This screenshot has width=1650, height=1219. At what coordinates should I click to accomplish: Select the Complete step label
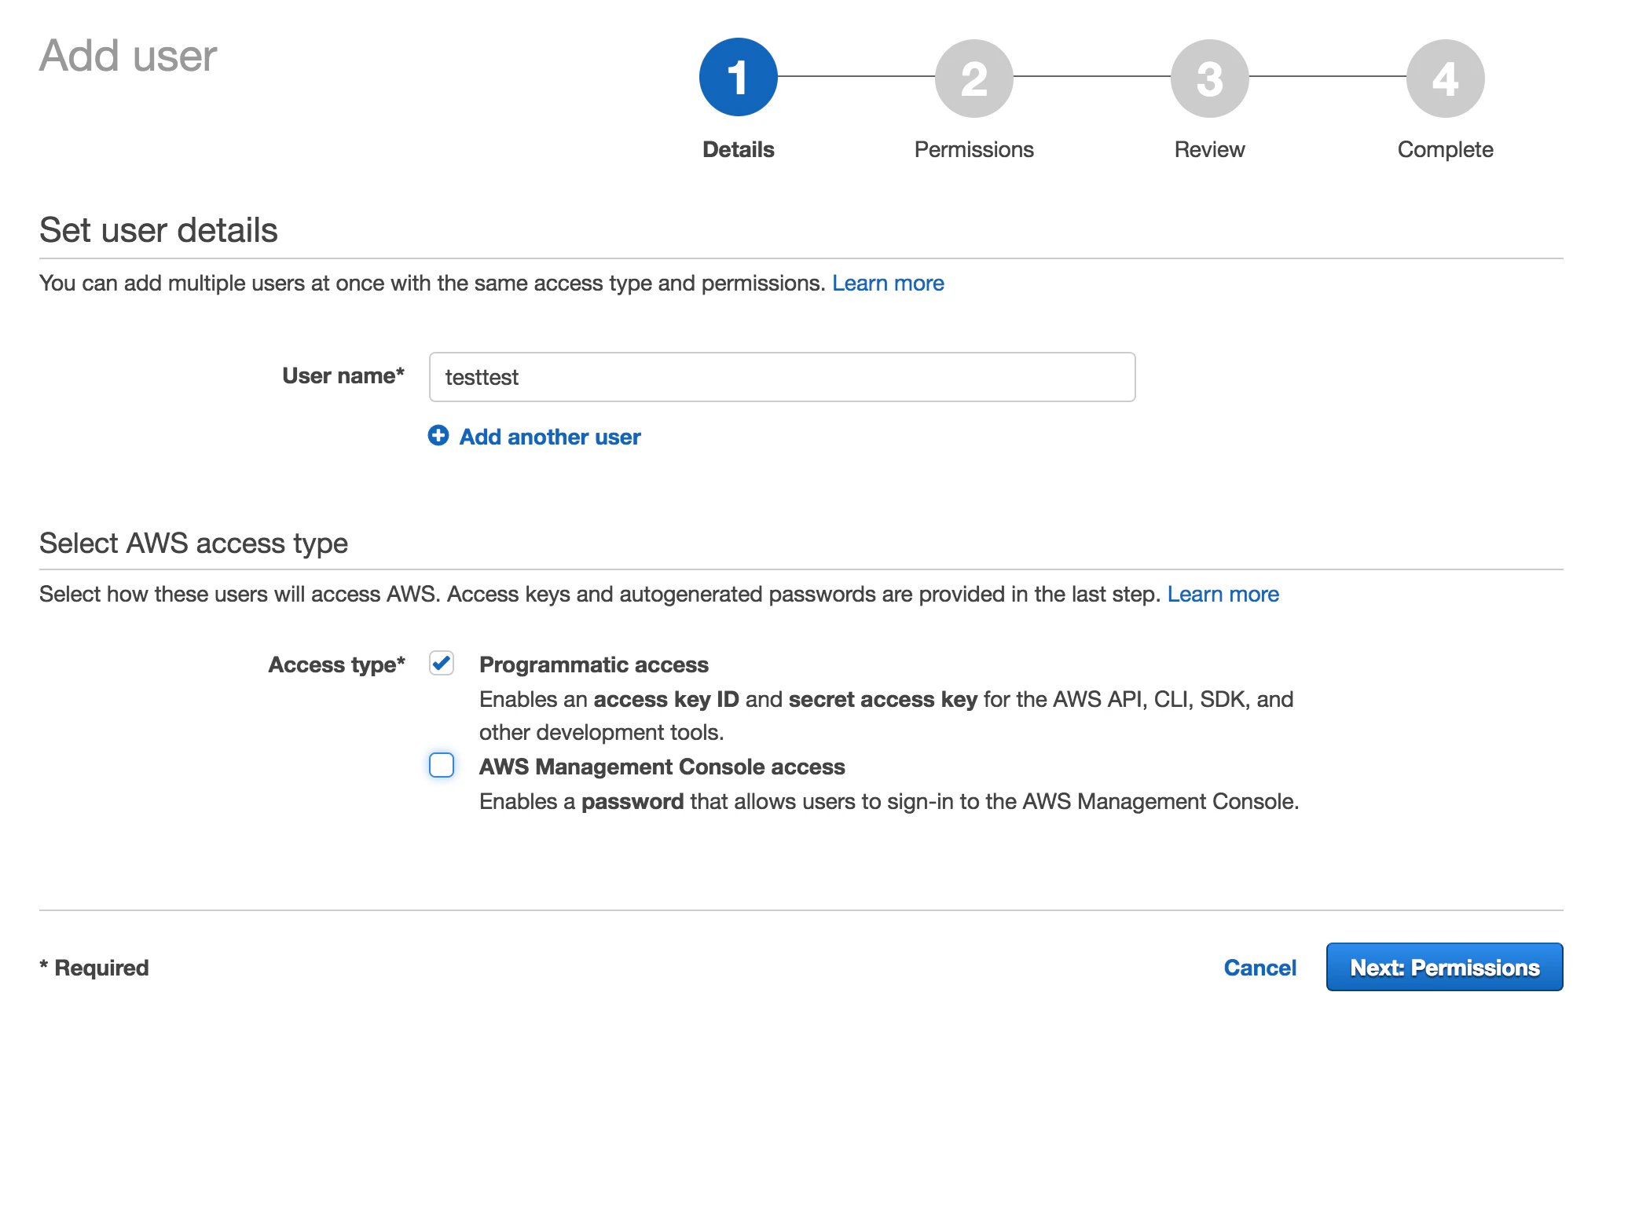point(1445,149)
